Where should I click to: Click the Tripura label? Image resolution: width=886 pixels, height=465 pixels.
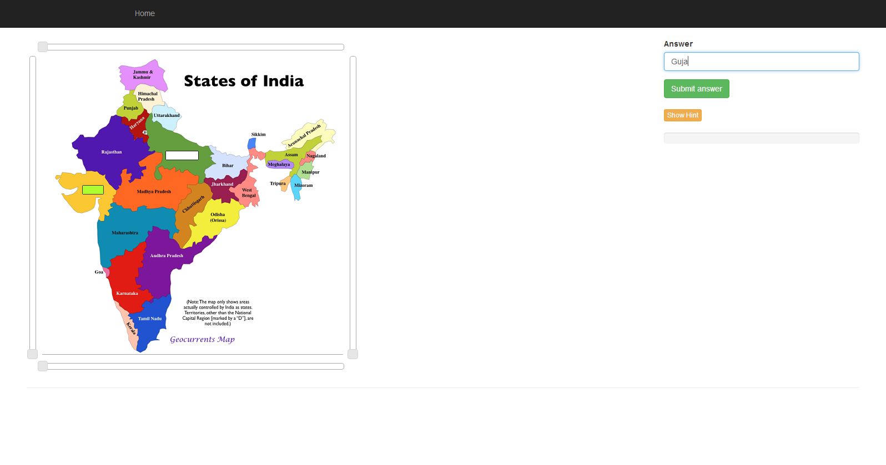[278, 183]
